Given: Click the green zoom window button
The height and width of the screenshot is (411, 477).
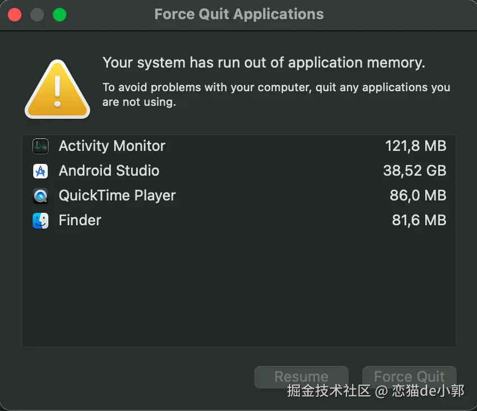Looking at the screenshot, I should (60, 15).
